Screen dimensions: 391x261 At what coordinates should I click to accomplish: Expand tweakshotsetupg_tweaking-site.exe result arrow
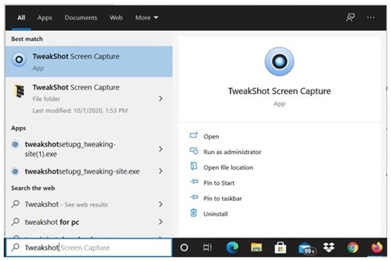click(x=160, y=171)
